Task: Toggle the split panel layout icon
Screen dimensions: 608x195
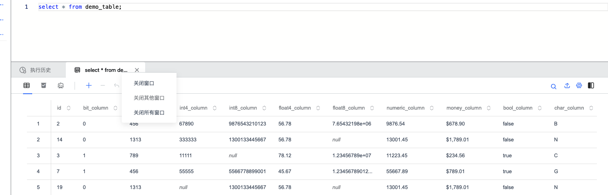Action: (x=591, y=85)
